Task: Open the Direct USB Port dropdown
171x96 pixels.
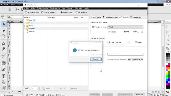Action: [118, 42]
